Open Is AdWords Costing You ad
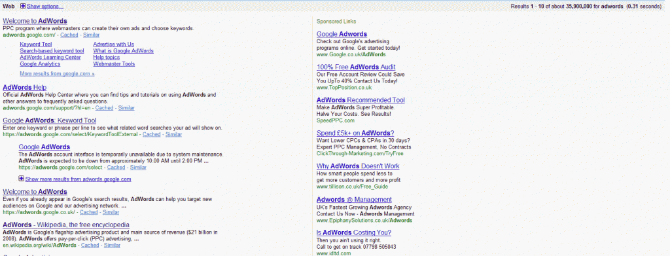 [354, 233]
